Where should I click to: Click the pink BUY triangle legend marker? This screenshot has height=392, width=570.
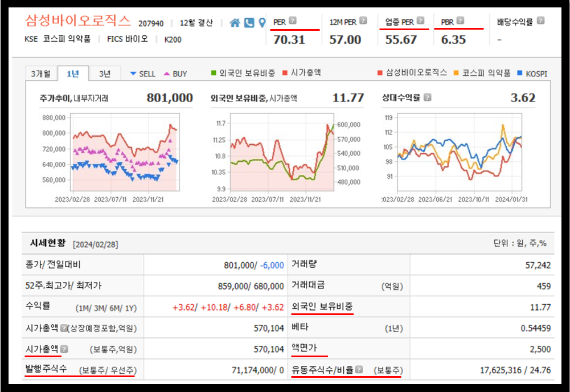point(166,73)
